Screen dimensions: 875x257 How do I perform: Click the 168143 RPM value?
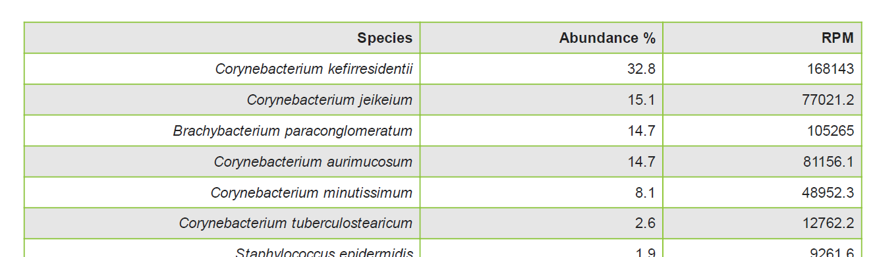tap(830, 69)
